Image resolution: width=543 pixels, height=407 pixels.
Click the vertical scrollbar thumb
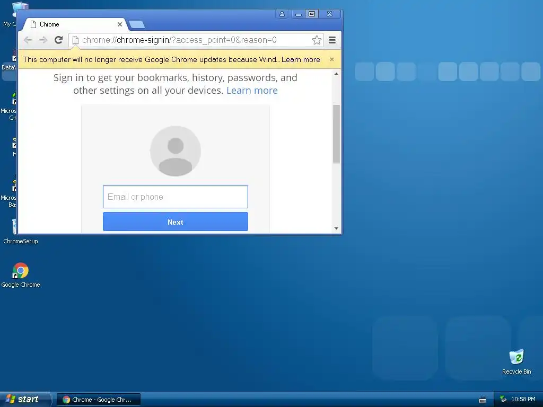(336, 134)
